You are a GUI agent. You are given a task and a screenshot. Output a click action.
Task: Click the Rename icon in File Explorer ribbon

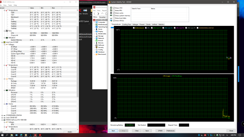coord(85,10)
